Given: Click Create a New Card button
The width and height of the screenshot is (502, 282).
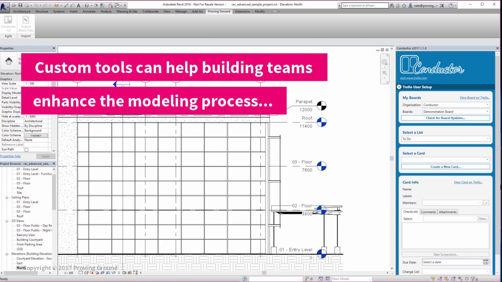Looking at the screenshot, I should (x=445, y=166).
